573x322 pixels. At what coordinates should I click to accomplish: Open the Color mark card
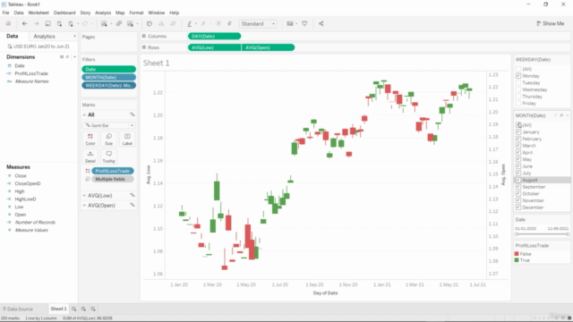[90, 140]
